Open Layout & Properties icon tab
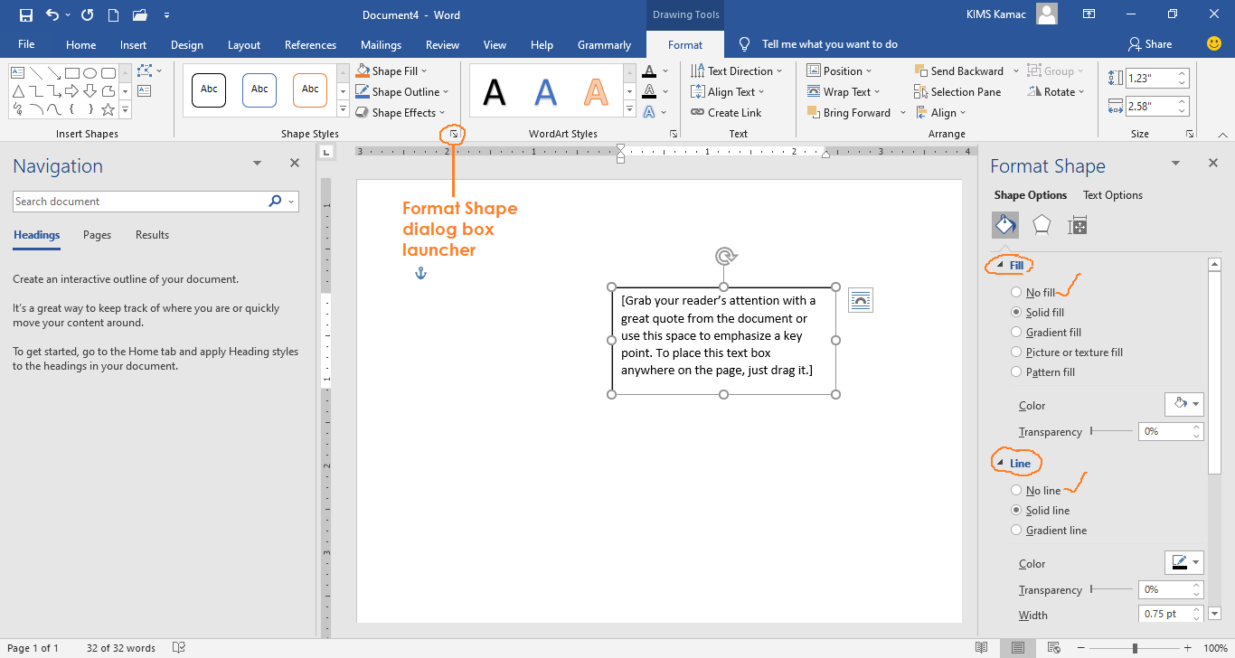 click(1077, 225)
